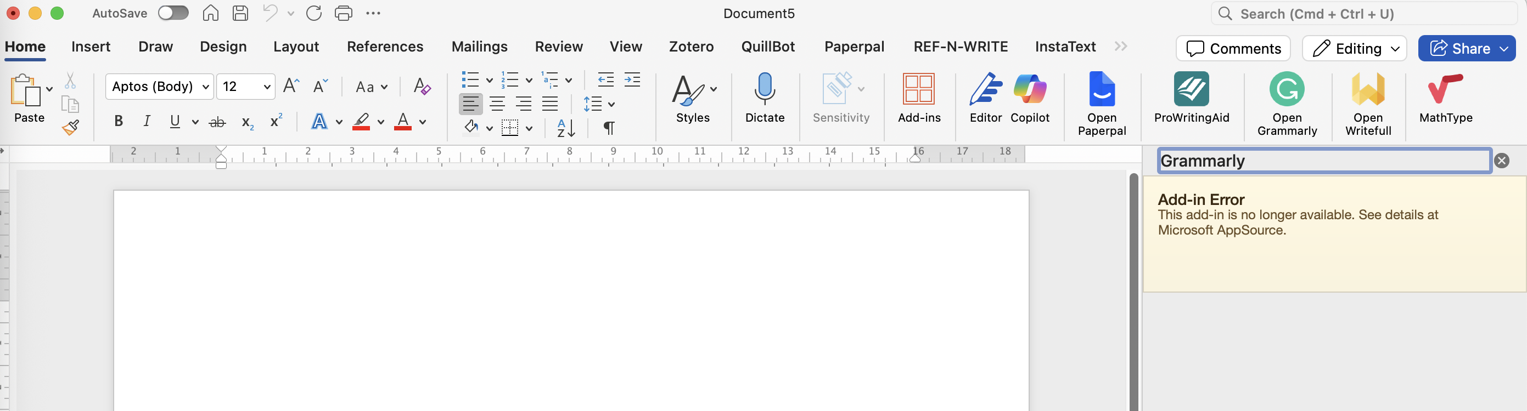Open MathType equation editor
The height and width of the screenshot is (411, 1527).
tap(1445, 98)
